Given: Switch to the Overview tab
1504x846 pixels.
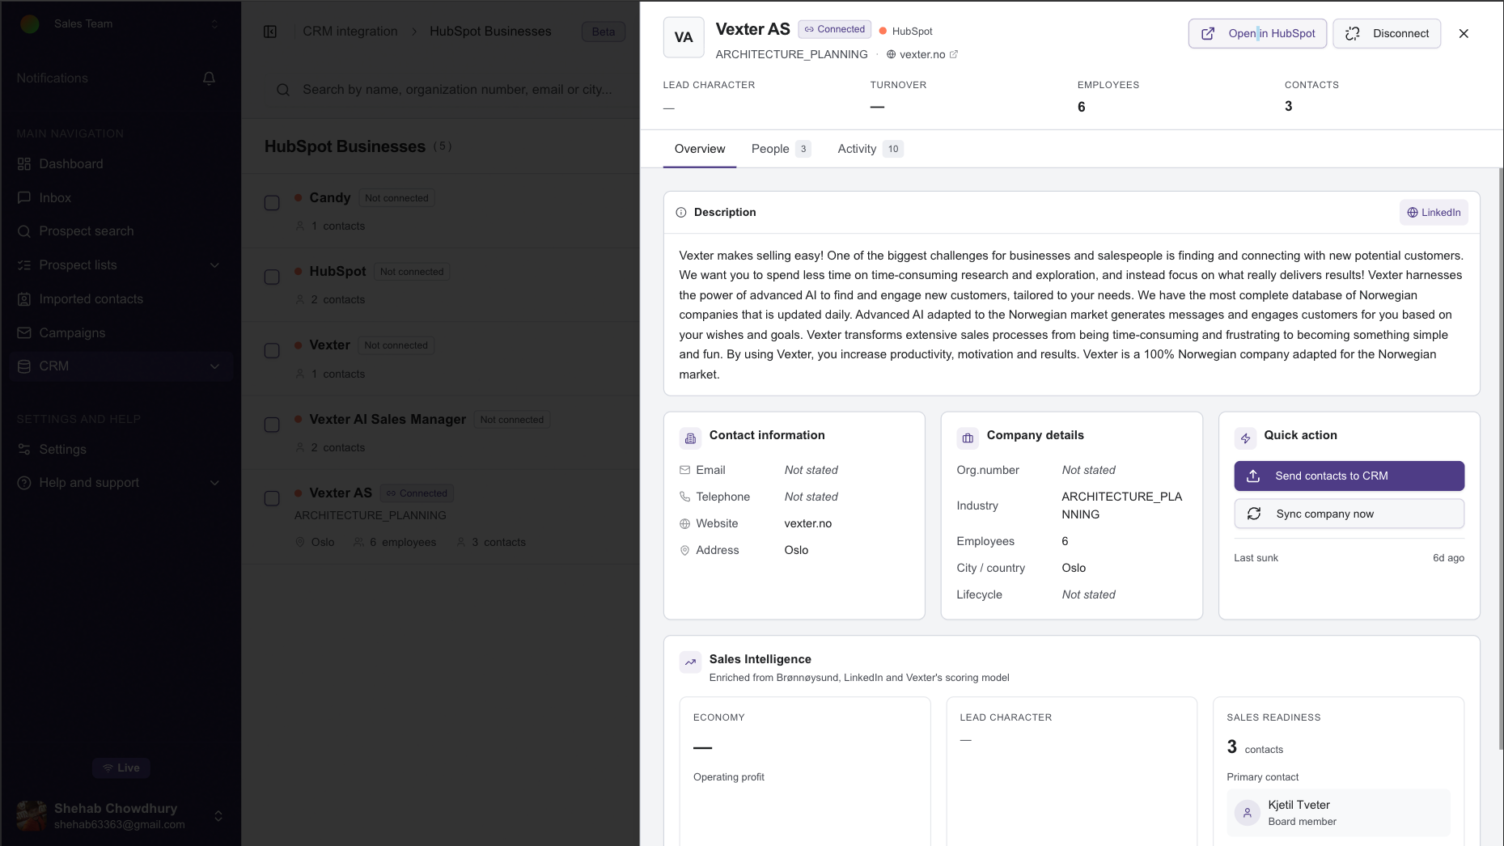Looking at the screenshot, I should tap(700, 149).
